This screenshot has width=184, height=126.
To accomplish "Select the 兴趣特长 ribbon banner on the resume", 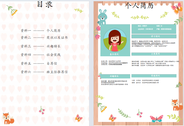I will [114, 76].
